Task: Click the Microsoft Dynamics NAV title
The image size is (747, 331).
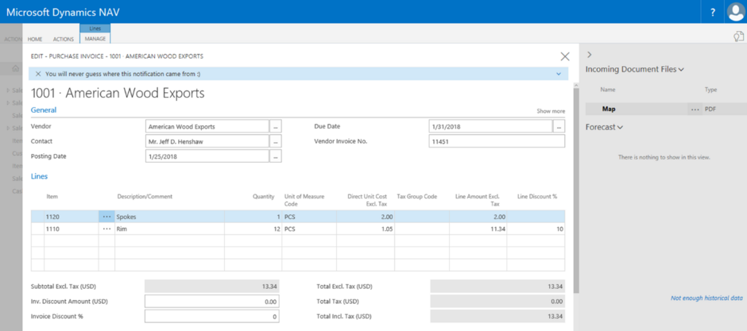Action: click(x=63, y=13)
